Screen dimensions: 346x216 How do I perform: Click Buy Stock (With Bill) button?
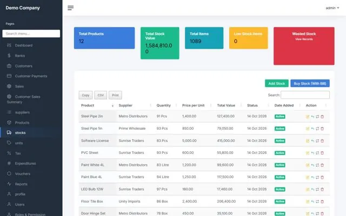click(310, 83)
